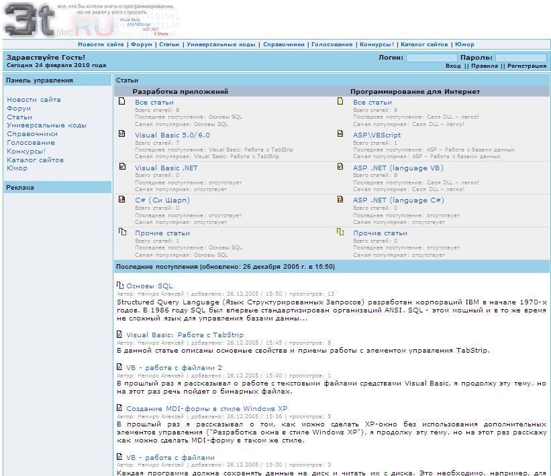
Task: Open 'Статьи' in the top navigation bar
Action: pyautogui.click(x=169, y=44)
